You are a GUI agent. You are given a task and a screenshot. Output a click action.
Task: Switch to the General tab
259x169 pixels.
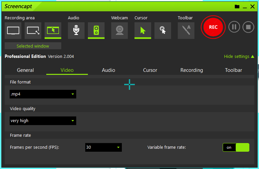click(25, 70)
